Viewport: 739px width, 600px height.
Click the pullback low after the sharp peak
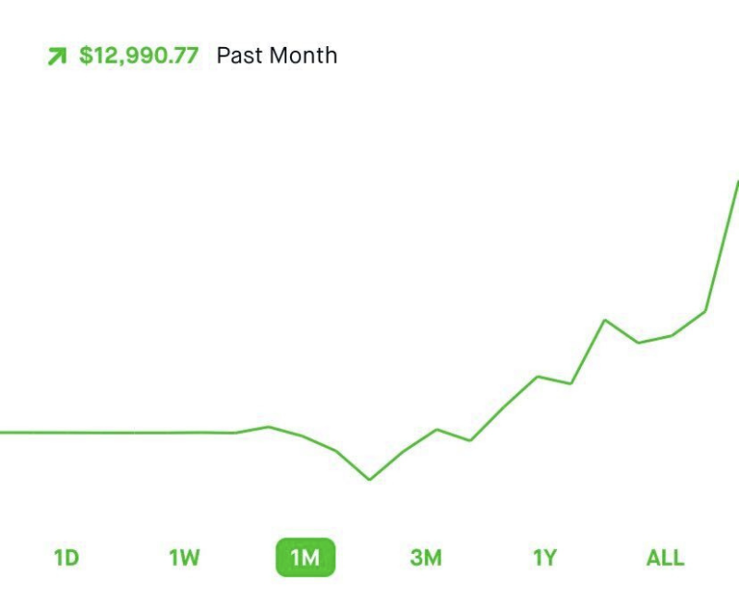638,342
